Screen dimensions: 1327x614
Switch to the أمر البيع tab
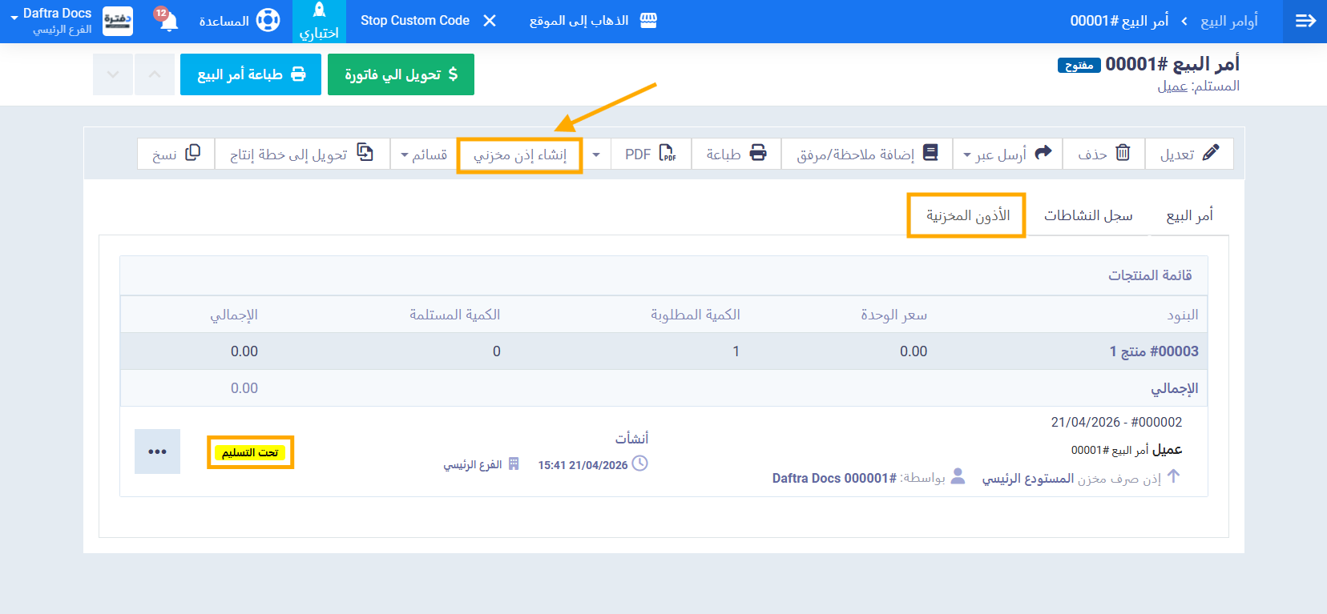pos(1189,215)
